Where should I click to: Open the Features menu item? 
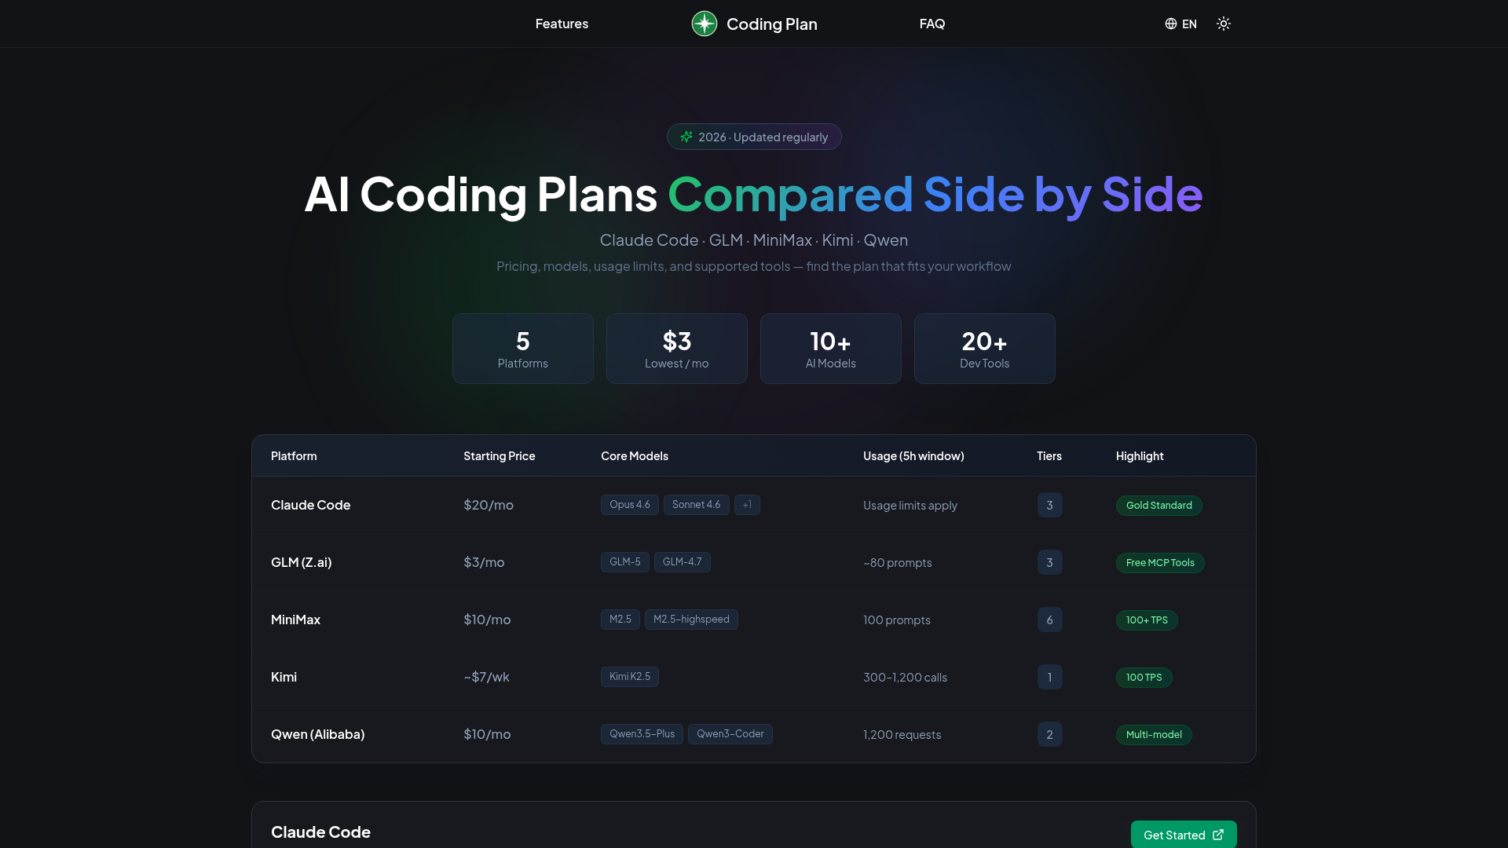[x=562, y=24]
